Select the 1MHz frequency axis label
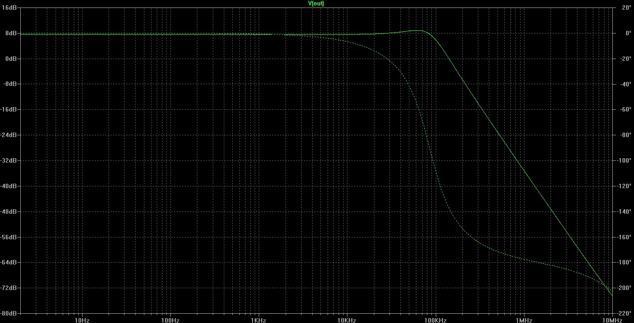This screenshot has width=634, height=323. pyautogui.click(x=524, y=320)
